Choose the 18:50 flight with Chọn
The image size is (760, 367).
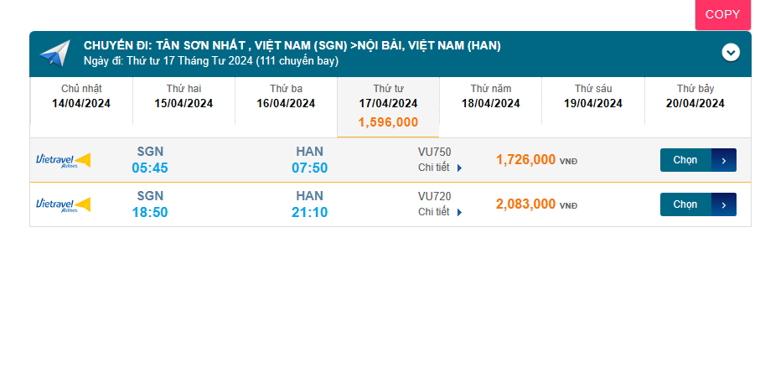[x=685, y=204]
